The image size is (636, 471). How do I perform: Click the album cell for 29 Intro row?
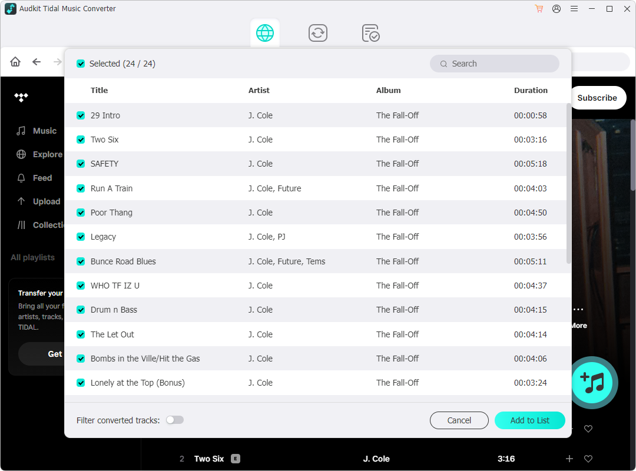pos(397,115)
